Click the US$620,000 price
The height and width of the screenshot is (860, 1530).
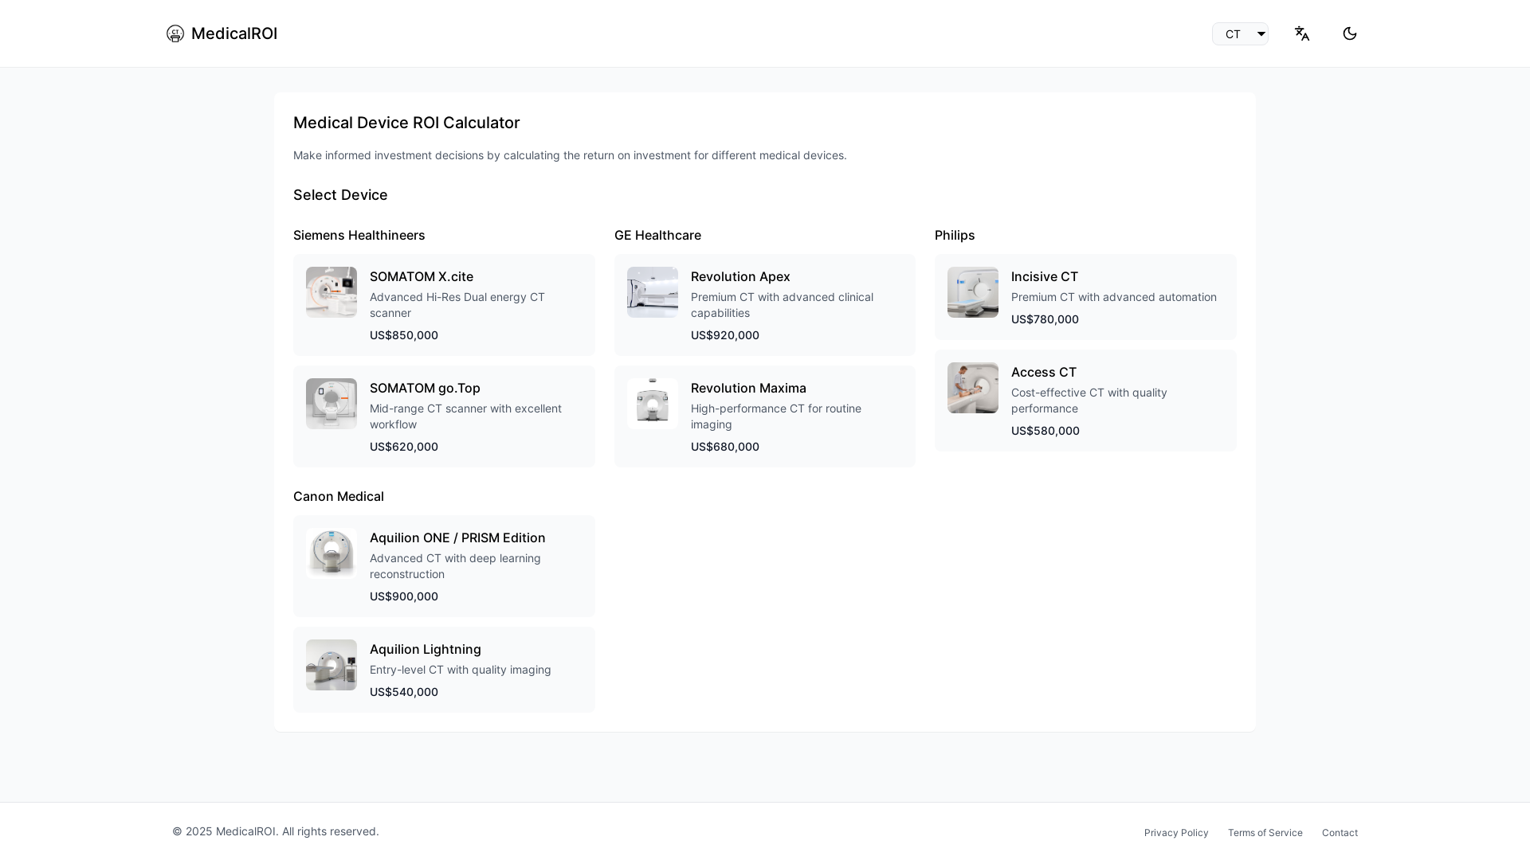404,447
